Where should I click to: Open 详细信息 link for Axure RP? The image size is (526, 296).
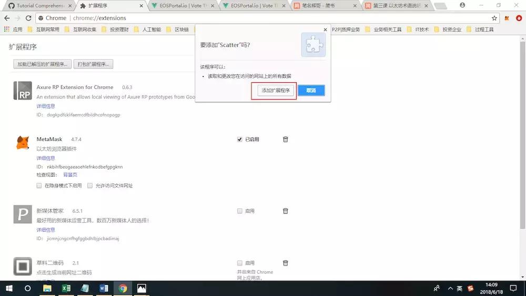46,106
